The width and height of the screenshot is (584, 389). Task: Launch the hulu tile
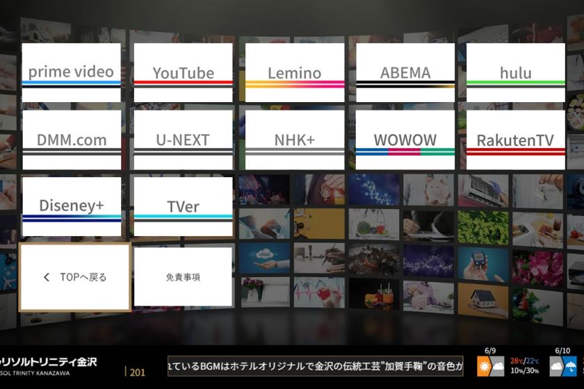[516, 72]
